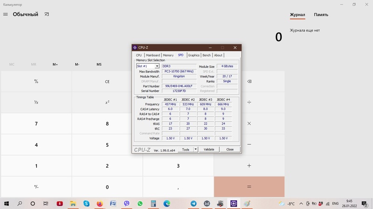
Task: Click the keep-on-top icon next to Обычный
Action: tap(47, 14)
